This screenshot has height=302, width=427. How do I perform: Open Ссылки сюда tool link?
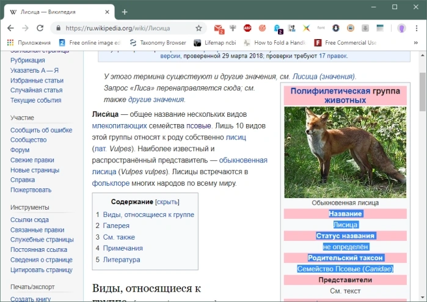pyautogui.click(x=29, y=219)
